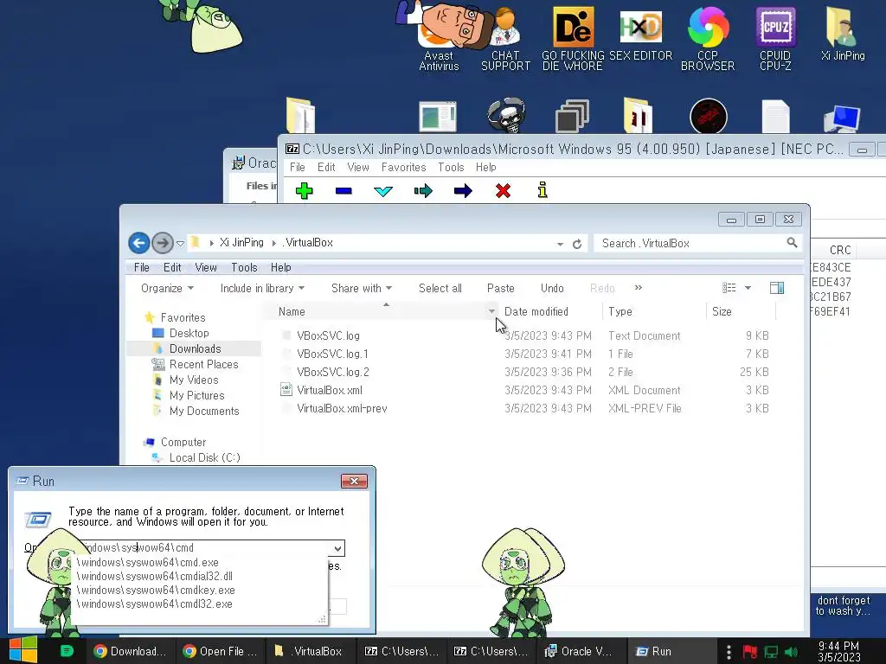The height and width of the screenshot is (664, 886).
Task: Click the Run dialog Open text field
Action: 204,547
